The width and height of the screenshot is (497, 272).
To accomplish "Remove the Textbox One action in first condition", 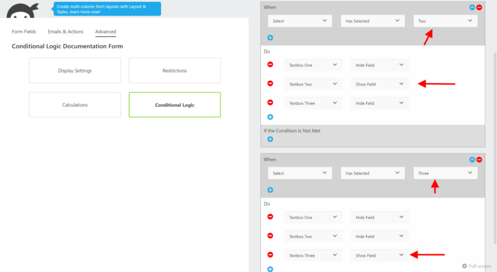I will coord(270,65).
